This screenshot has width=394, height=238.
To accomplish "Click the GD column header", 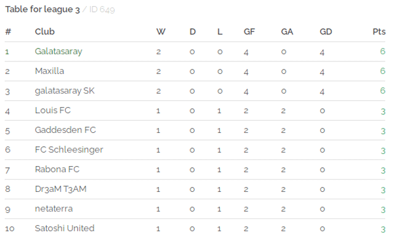I will pos(326,31).
